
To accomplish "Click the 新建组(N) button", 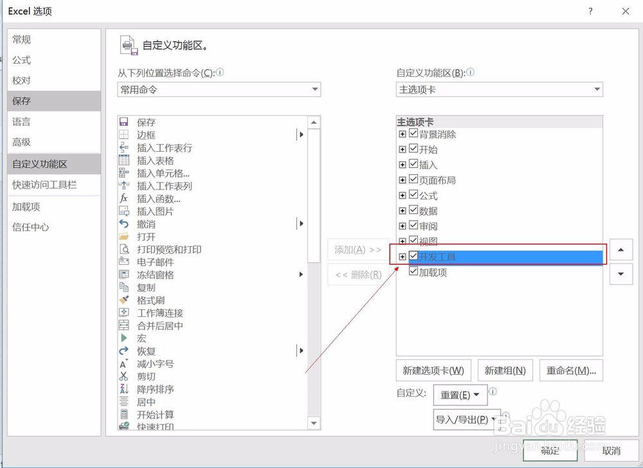I will [505, 370].
